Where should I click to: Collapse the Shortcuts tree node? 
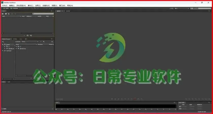tap(3, 51)
